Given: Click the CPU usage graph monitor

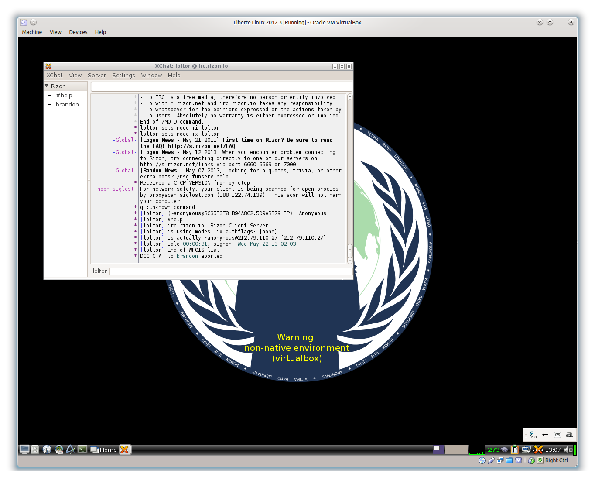Looking at the screenshot, I should pyautogui.click(x=476, y=450).
